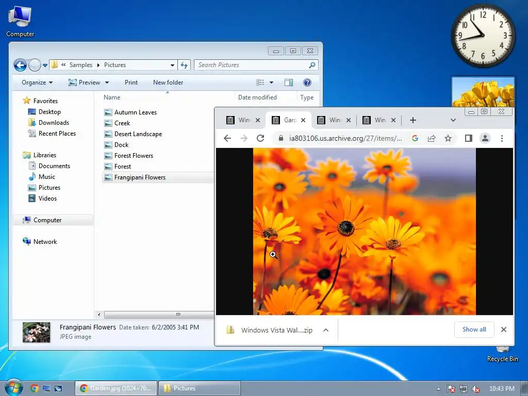Expand the download item options chevron
This screenshot has width=528, height=396.
[326, 330]
